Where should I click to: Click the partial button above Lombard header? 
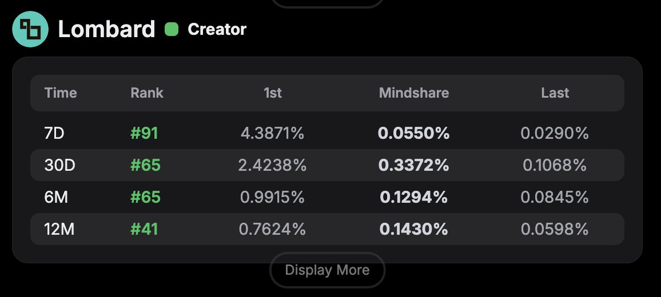(327, 3)
